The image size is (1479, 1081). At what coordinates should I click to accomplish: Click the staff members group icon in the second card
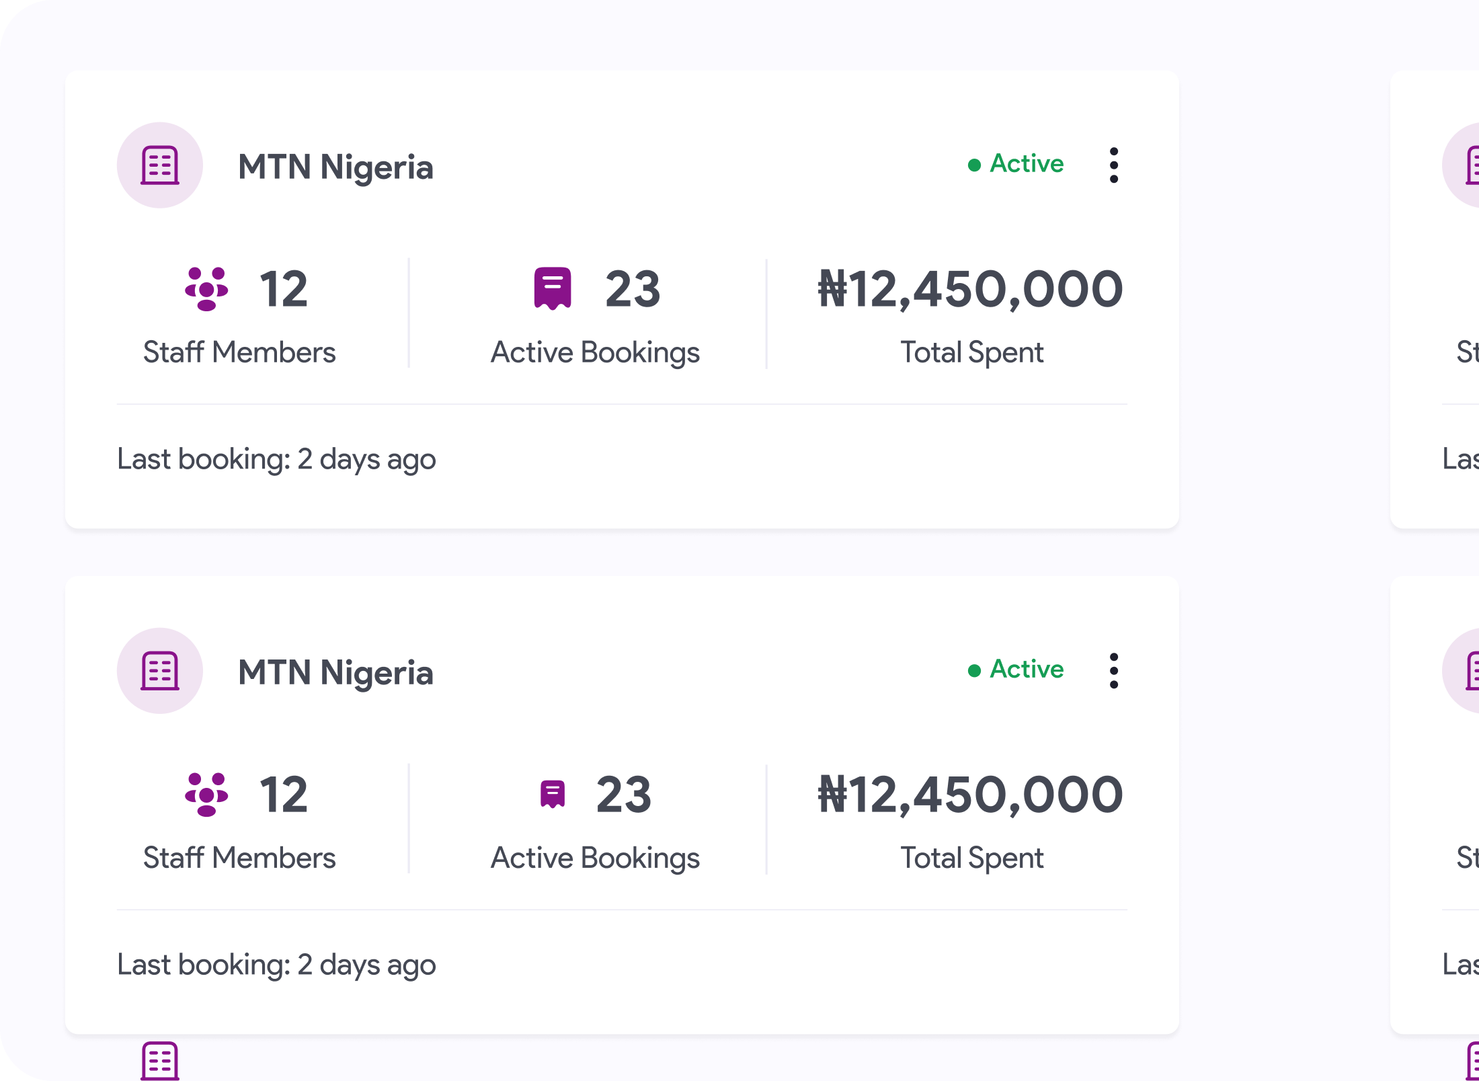(206, 795)
